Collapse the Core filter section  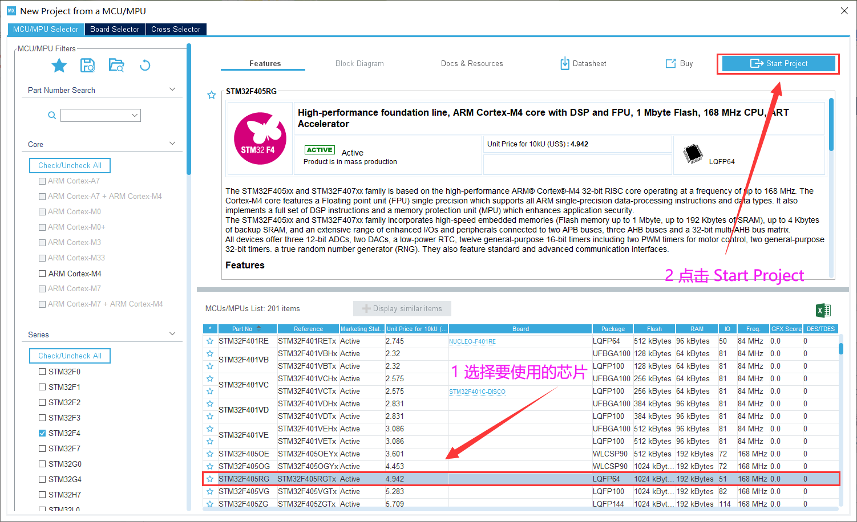[172, 144]
